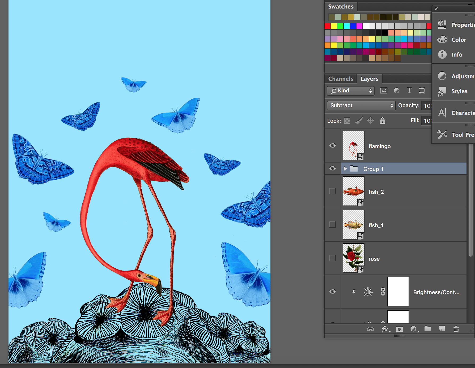Lock transparent pixels checkerboard icon
The height and width of the screenshot is (368, 475).
(347, 121)
